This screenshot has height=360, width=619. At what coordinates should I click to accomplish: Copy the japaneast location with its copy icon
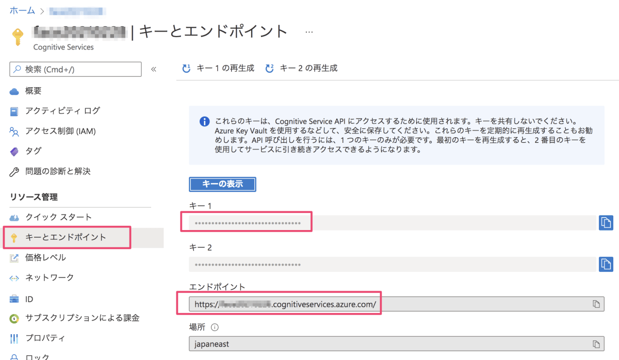tap(596, 344)
